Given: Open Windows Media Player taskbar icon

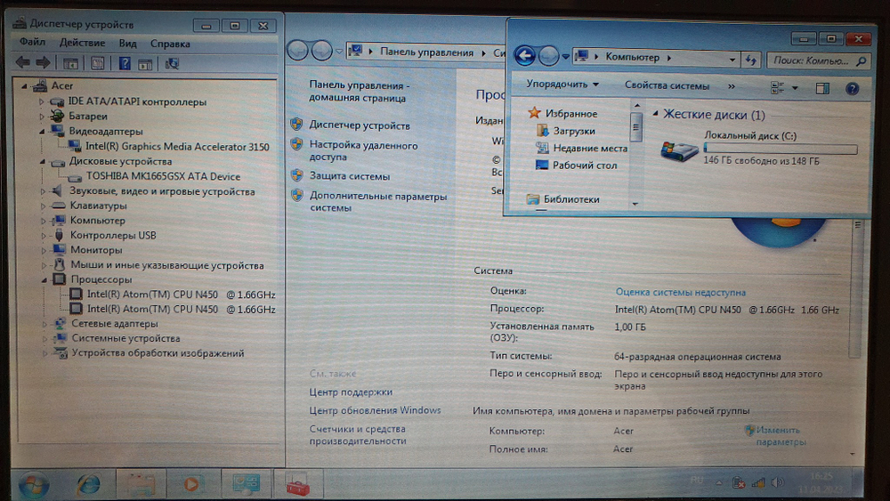Looking at the screenshot, I should click(x=192, y=484).
